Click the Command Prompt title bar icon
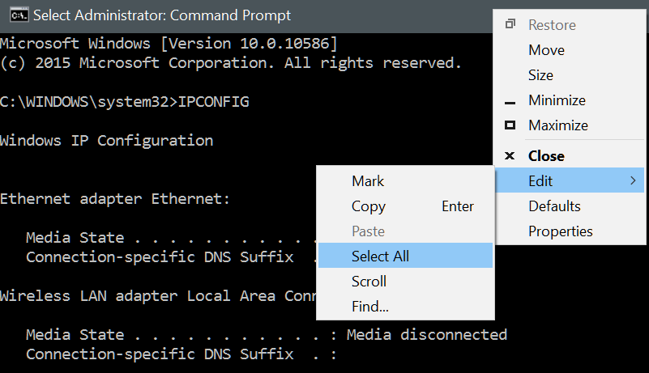The image size is (649, 373). (15, 15)
